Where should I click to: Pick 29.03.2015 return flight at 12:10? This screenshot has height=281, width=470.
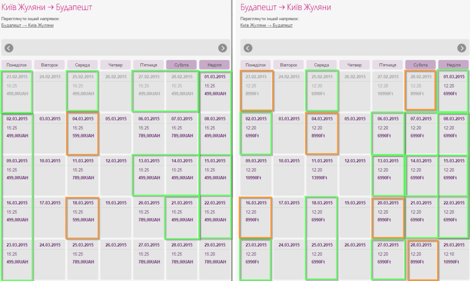tap(454, 259)
